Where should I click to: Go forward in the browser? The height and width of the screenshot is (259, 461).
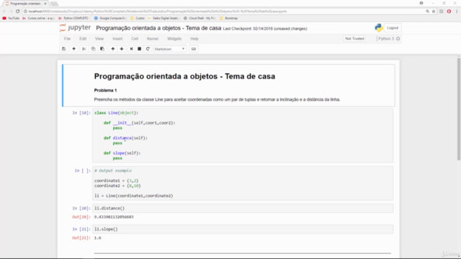[11, 12]
